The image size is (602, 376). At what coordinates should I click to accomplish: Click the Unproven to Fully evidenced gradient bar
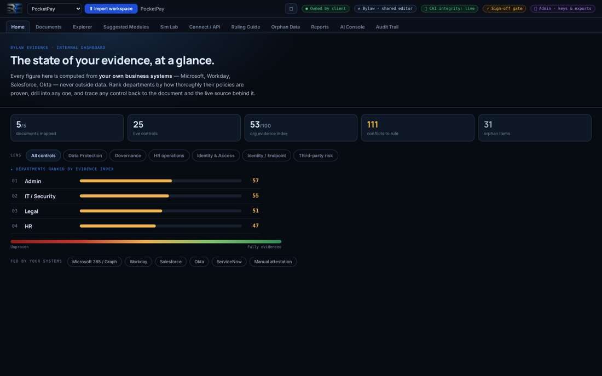click(x=146, y=241)
